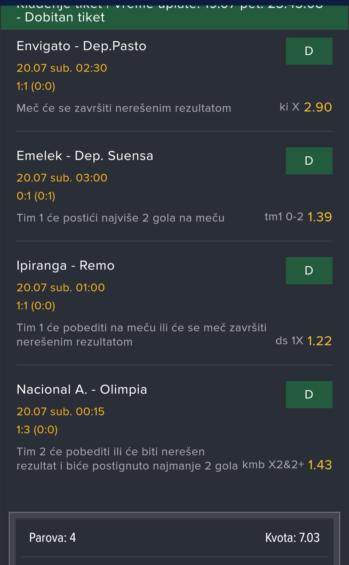The width and height of the screenshot is (349, 565).
Task: Open the Emelek - Dep. Suensa match
Action: (85, 156)
